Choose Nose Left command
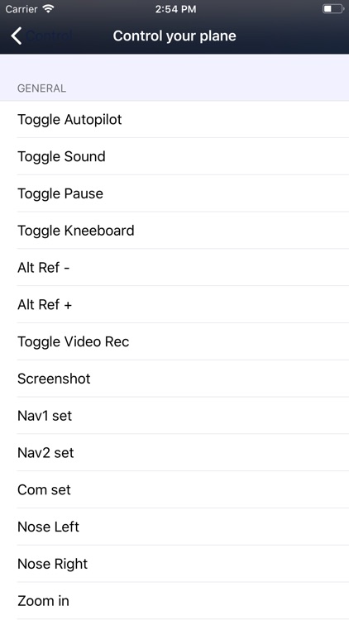This screenshot has width=349, height=620. coord(174,527)
